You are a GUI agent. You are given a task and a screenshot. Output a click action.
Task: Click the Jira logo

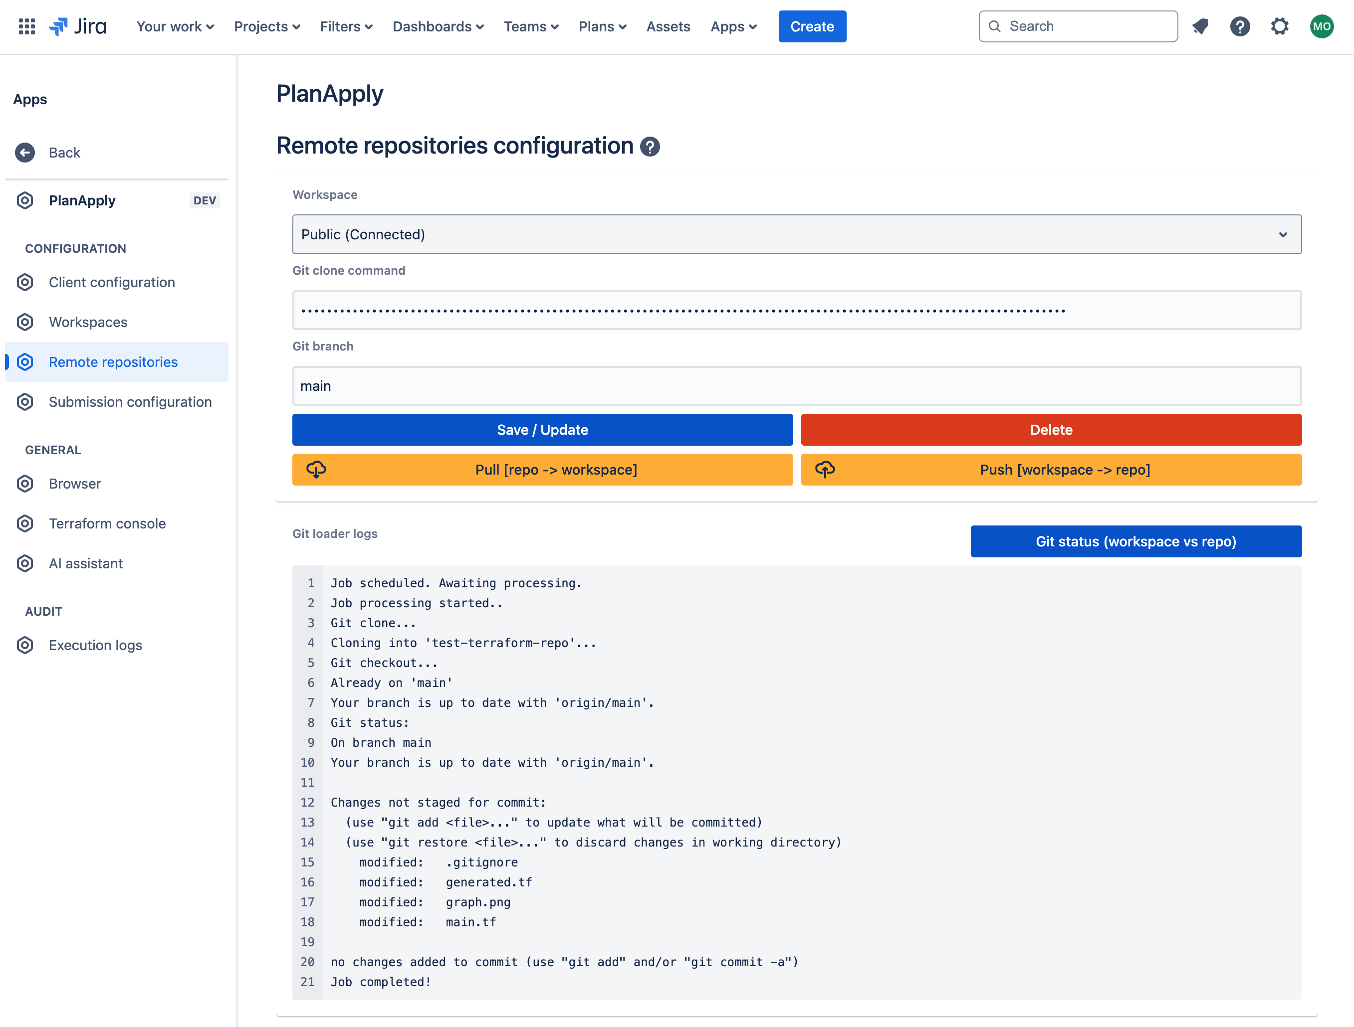[78, 26]
